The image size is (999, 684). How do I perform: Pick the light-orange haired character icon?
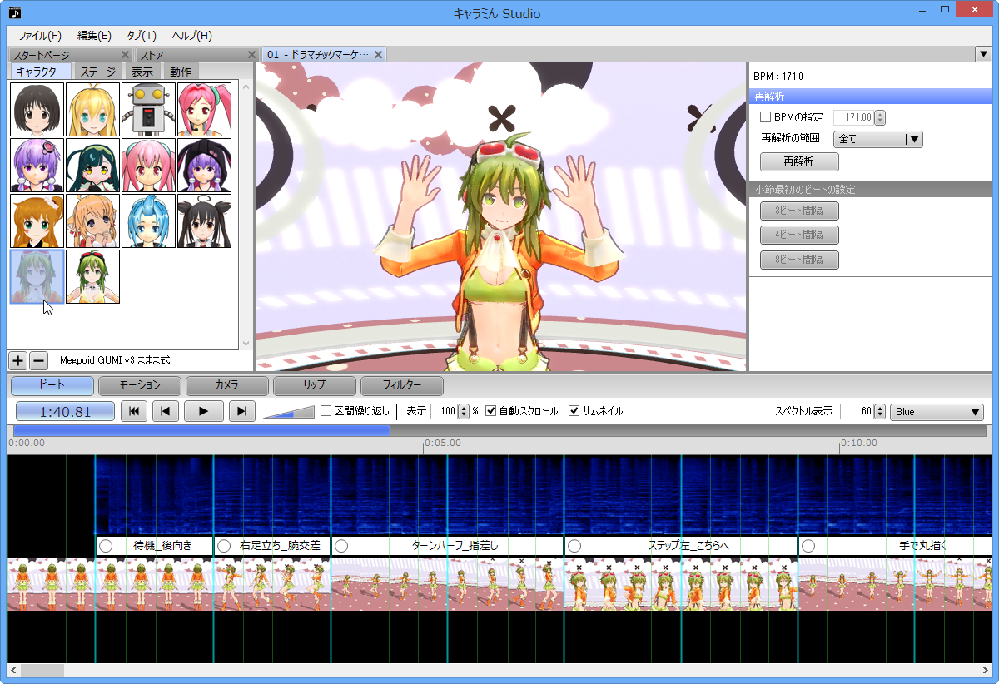(93, 221)
